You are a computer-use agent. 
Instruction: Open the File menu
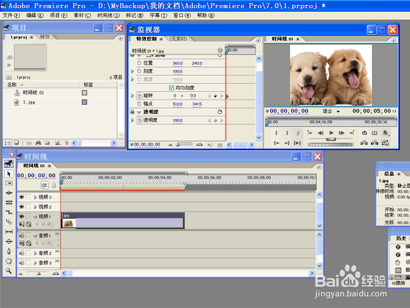coord(11,15)
